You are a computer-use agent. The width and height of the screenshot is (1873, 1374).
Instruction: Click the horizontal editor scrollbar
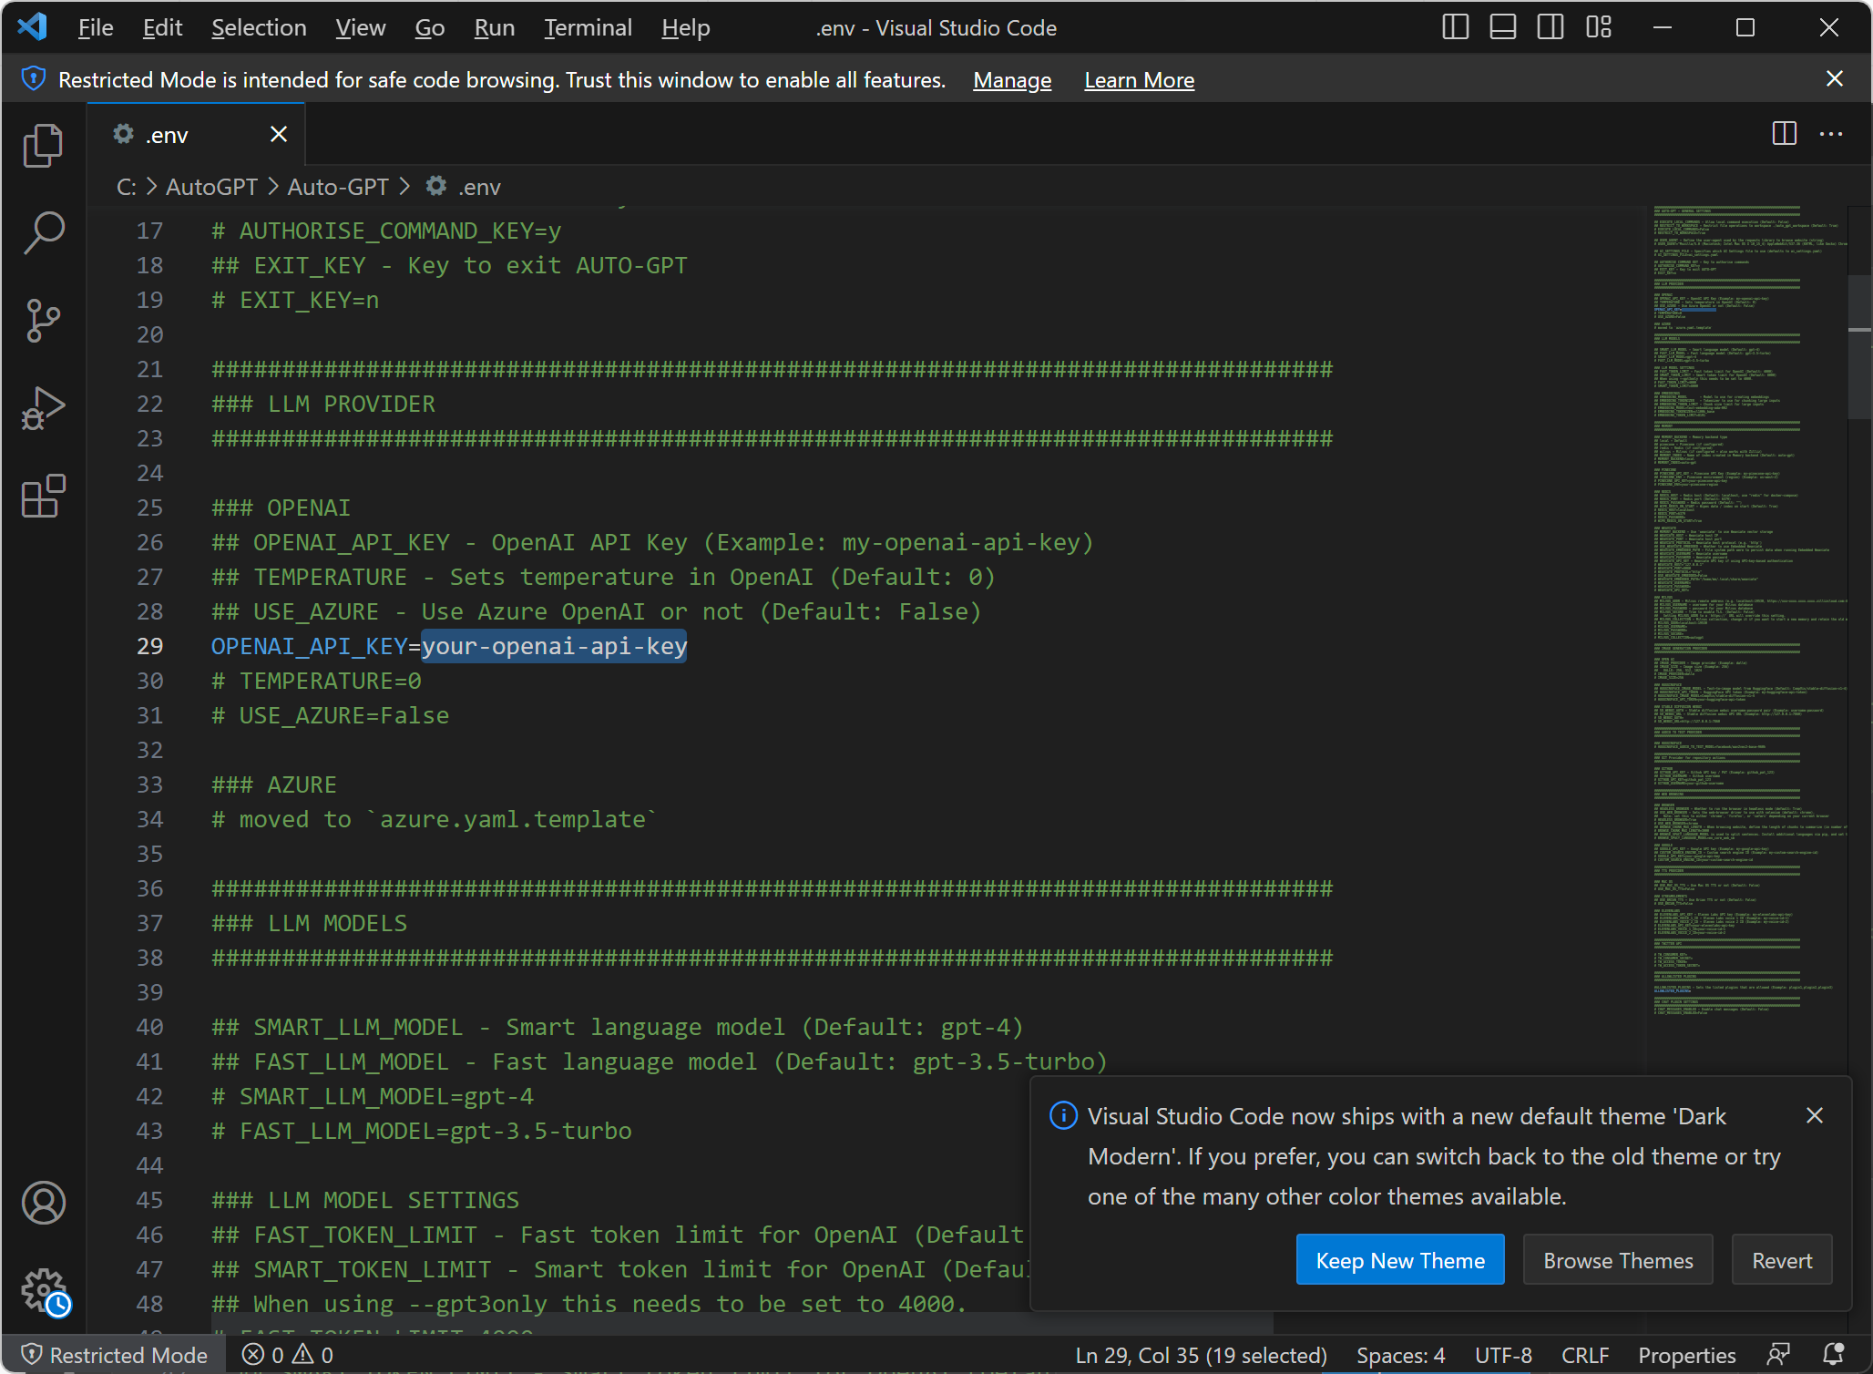tap(742, 1324)
